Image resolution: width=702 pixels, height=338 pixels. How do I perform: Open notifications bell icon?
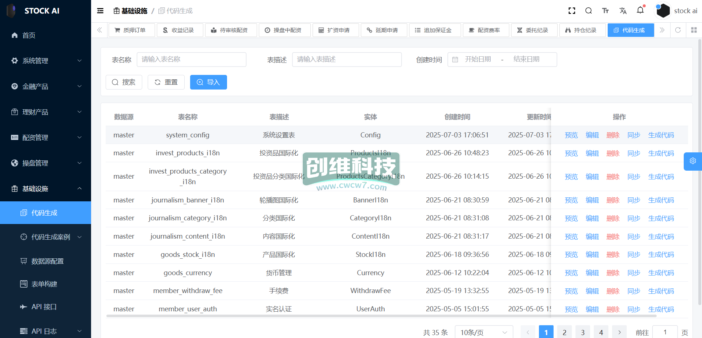point(640,10)
